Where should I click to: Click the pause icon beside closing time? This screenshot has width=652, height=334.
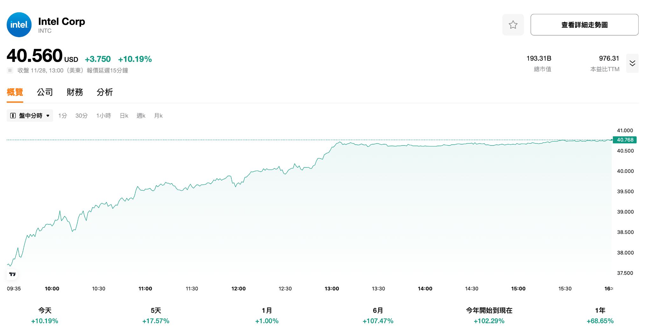[x=10, y=71]
